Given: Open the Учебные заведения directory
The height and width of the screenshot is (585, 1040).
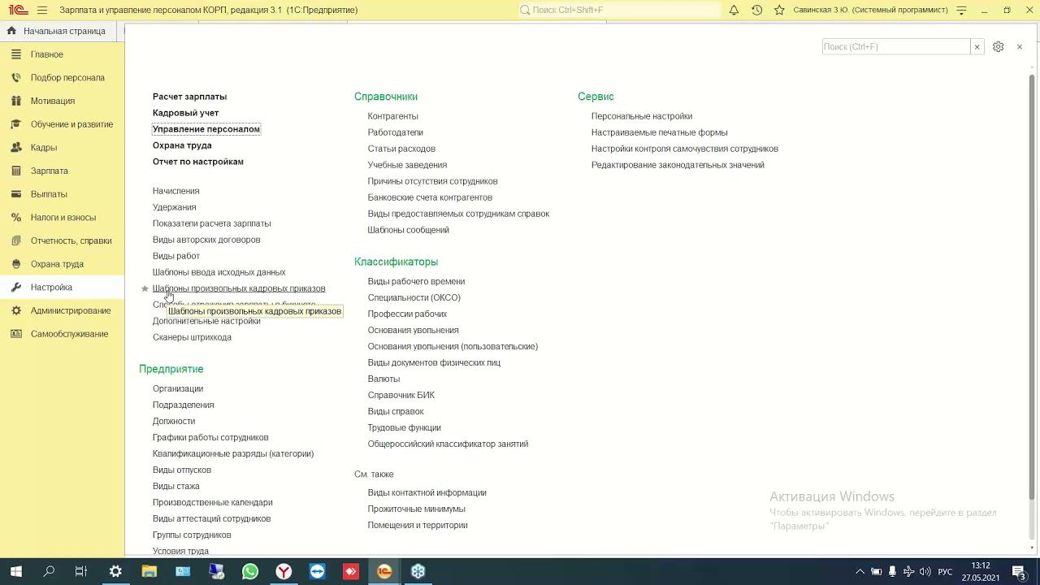Looking at the screenshot, I should point(407,165).
